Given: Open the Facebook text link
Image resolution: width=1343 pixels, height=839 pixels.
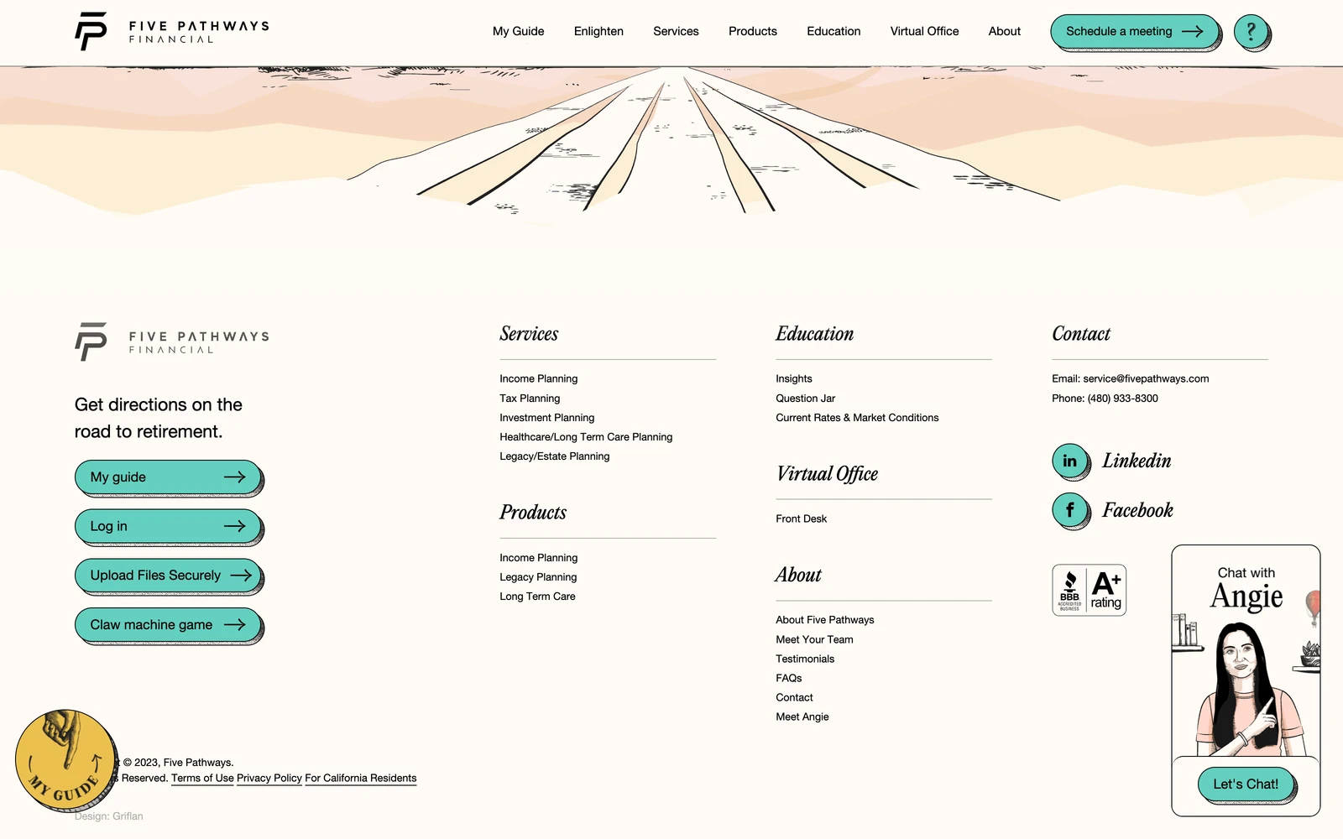Looking at the screenshot, I should (x=1137, y=510).
